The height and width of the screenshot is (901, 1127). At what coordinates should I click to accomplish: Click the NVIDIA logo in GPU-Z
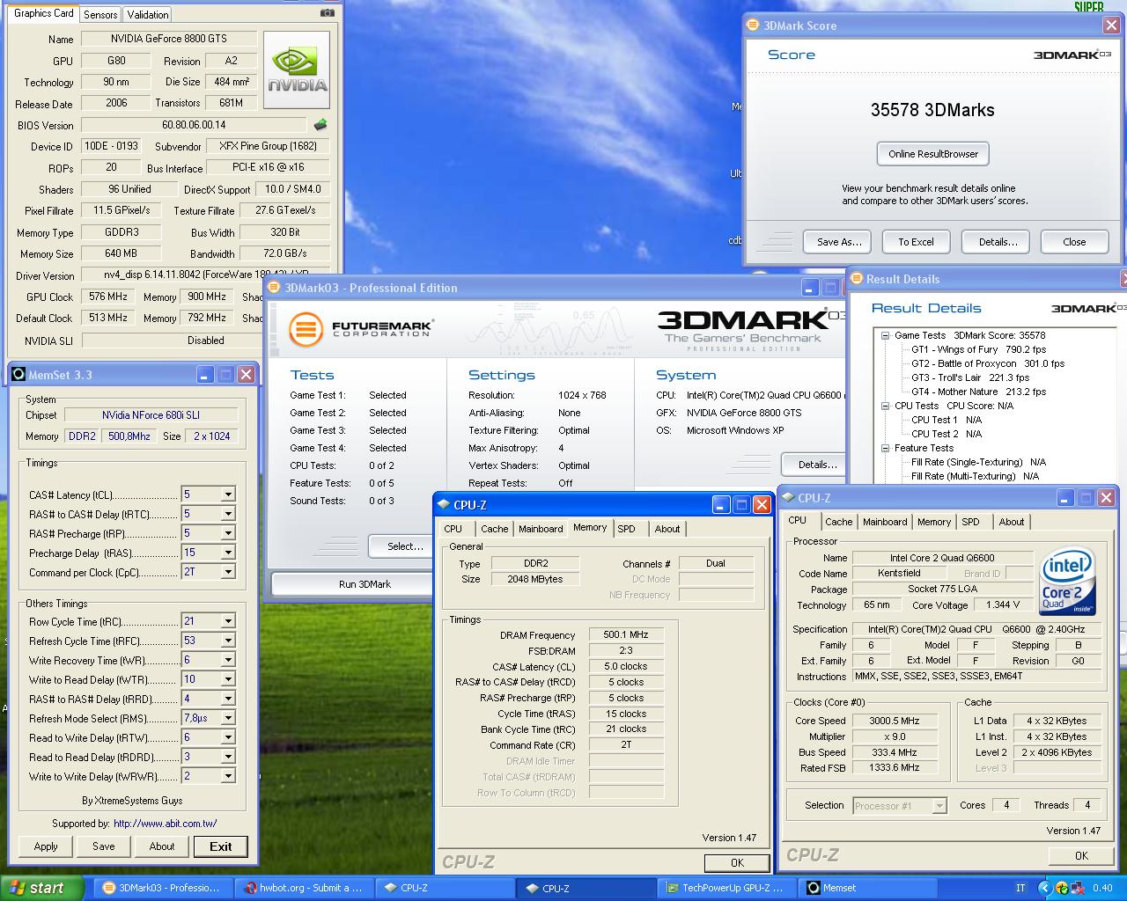tap(297, 70)
